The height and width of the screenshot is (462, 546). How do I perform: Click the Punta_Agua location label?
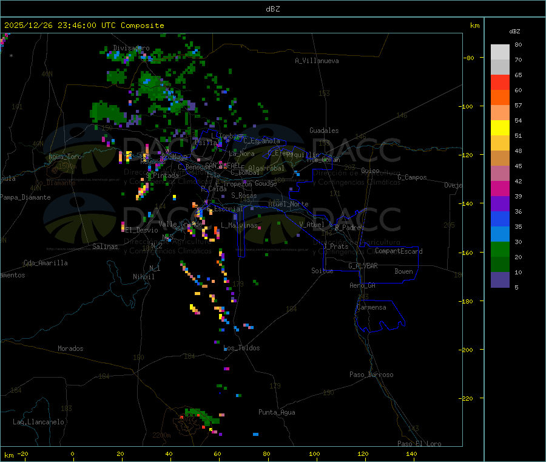[277, 412]
